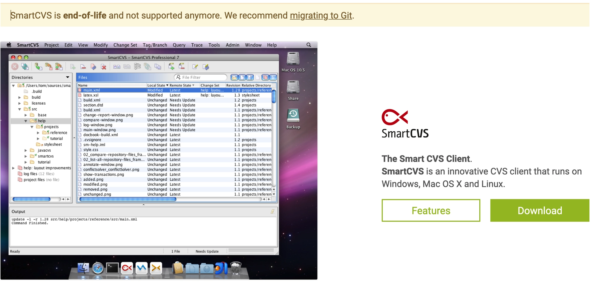Open the Query menu

point(179,45)
